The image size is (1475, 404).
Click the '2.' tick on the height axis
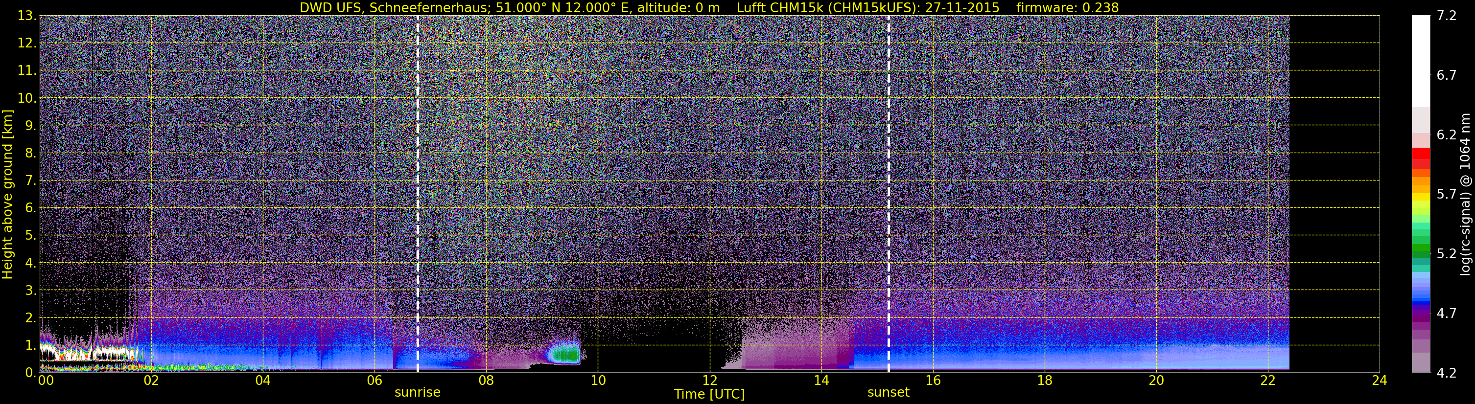(x=31, y=318)
